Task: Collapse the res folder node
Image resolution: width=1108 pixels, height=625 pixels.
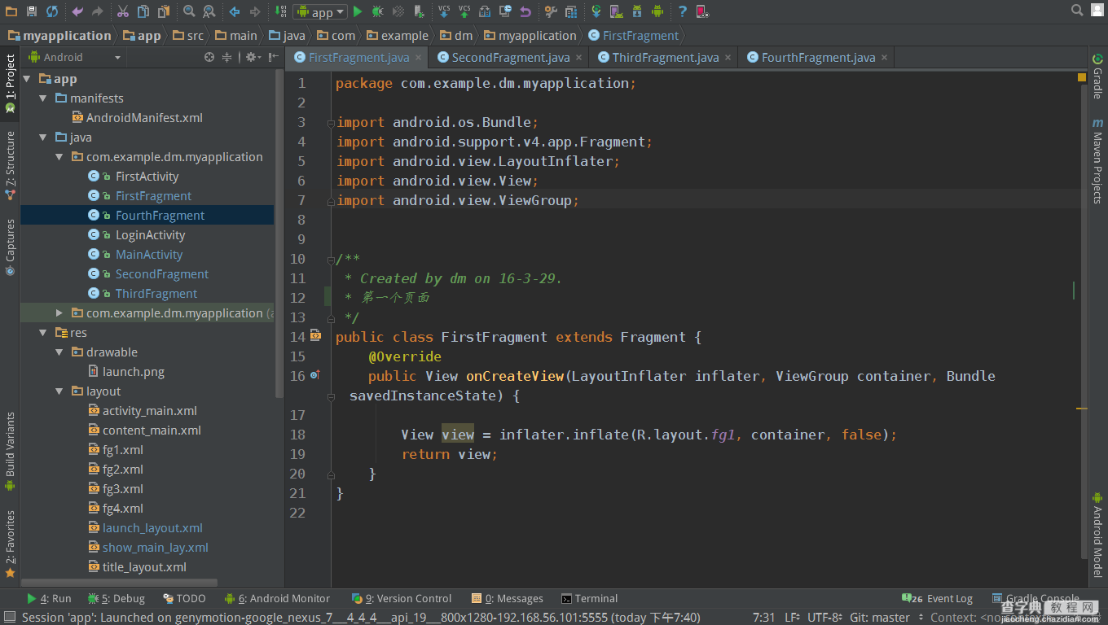Action: click(43, 333)
